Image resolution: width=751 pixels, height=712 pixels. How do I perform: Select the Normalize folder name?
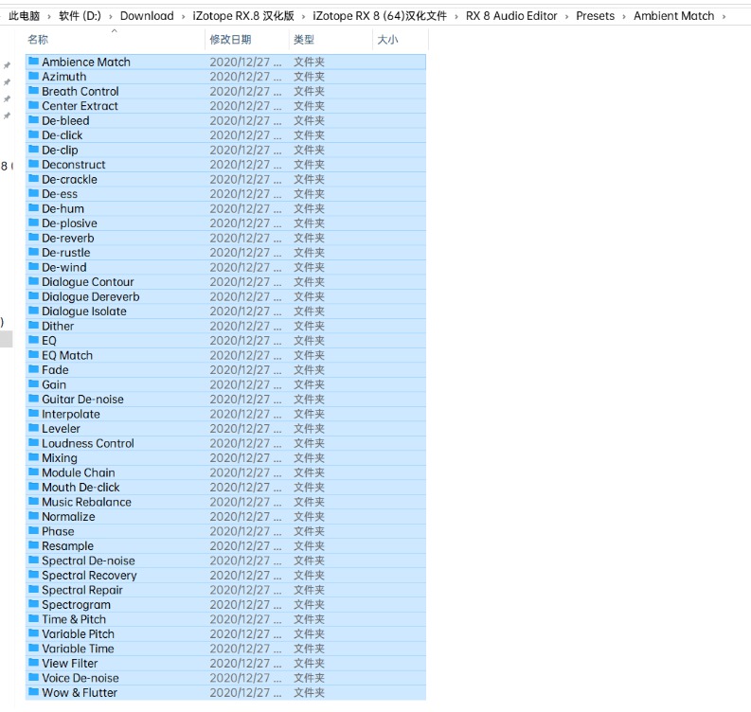pos(68,517)
